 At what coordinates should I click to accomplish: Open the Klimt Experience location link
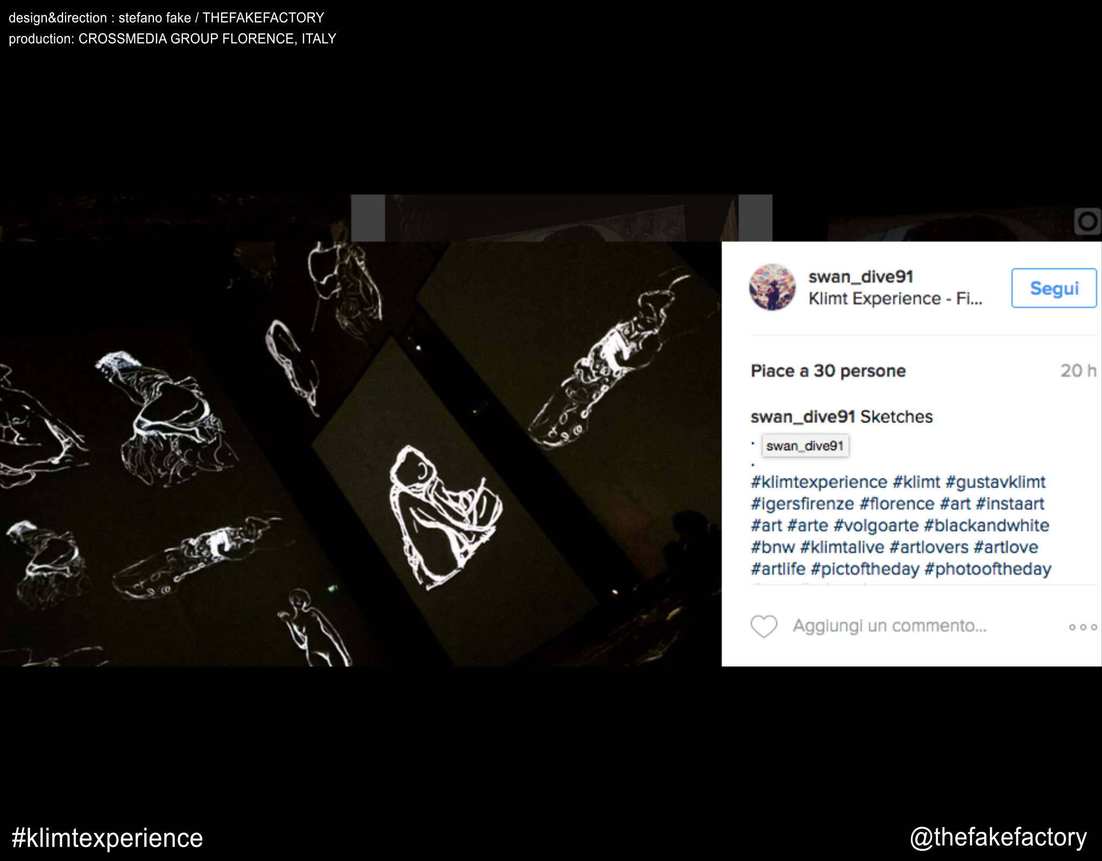coord(895,299)
